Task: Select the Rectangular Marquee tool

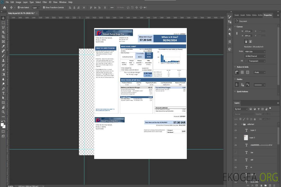Action: [x=3, y=23]
